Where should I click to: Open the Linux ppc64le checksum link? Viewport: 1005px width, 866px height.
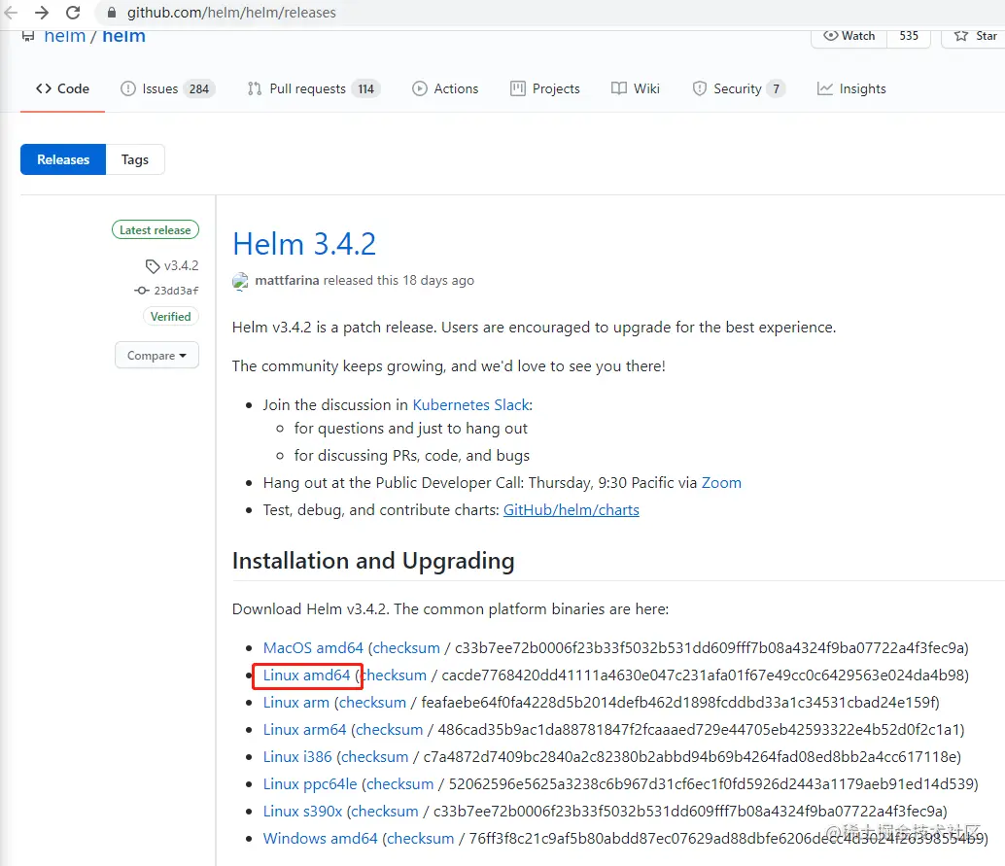tap(399, 784)
